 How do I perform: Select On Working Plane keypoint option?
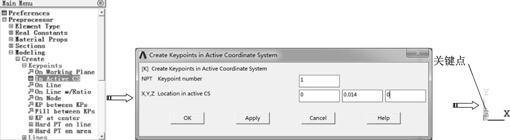tap(64, 72)
